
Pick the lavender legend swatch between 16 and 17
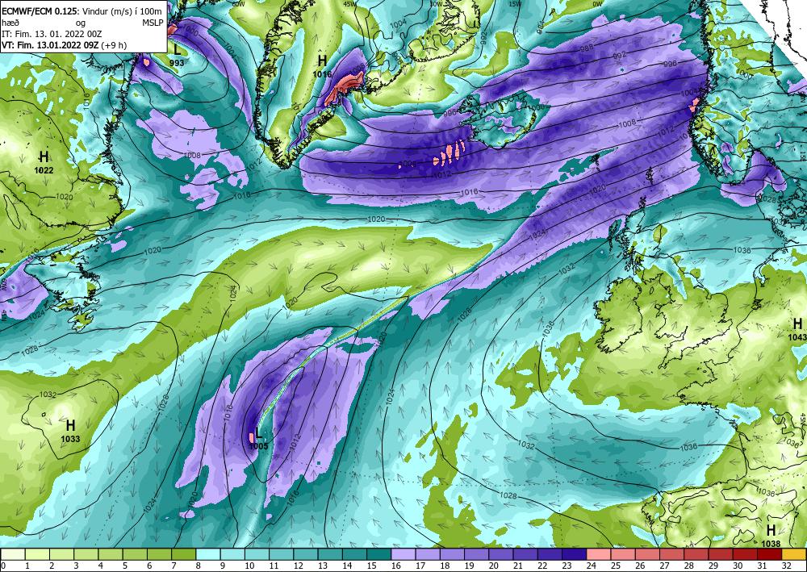[x=403, y=554]
